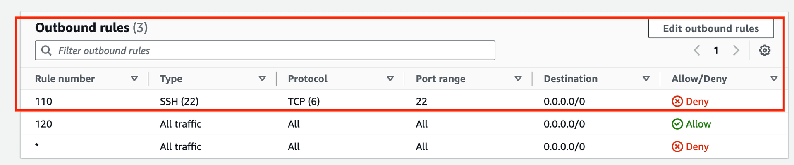Click the Allow checkmark icon on rule 120
The image size is (794, 165).
pos(677,124)
